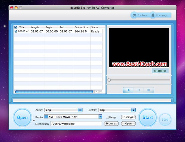The width and height of the screenshot is (185, 142).
Task: Select the 00003.m2 file name cell
Action: pos(24,31)
